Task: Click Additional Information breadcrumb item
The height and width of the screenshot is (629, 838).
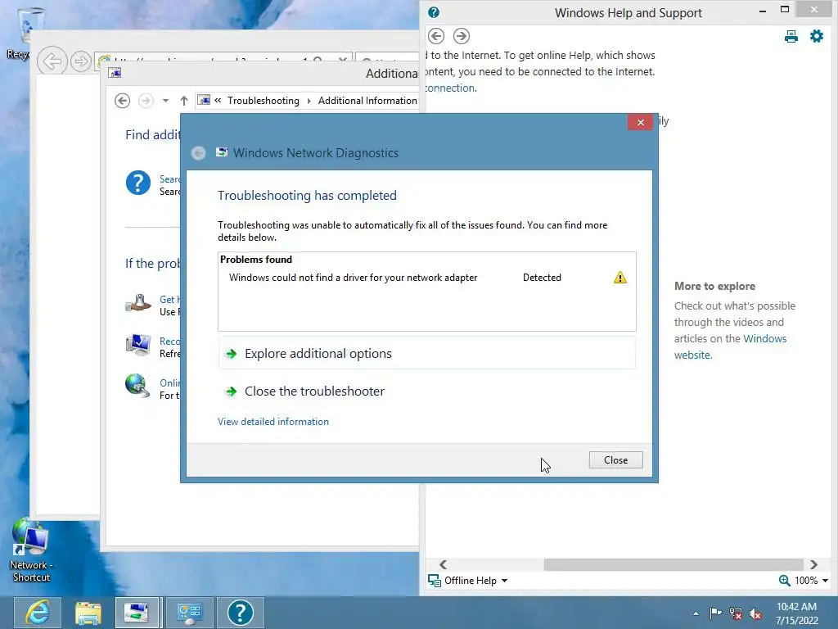Action: 367,101
